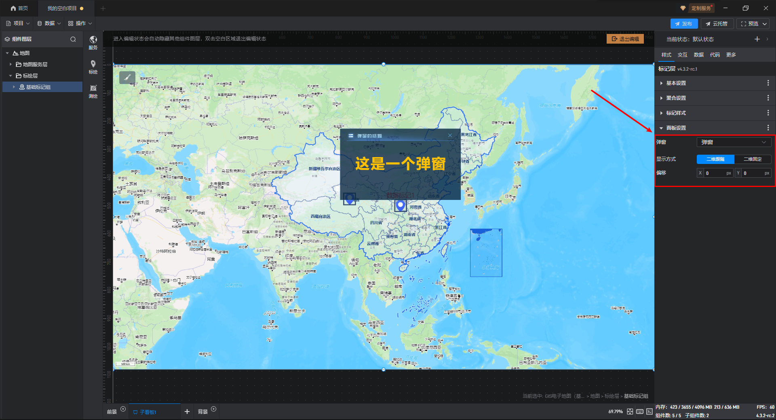Screen dimensions: 776x420
Task: Expand the 基础标记组 tree item
Action: pos(14,87)
